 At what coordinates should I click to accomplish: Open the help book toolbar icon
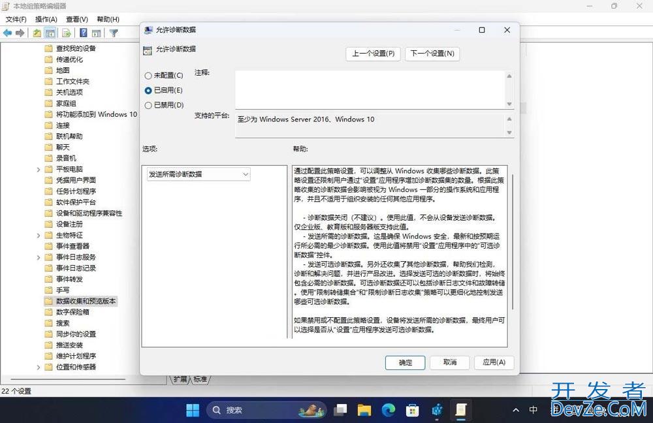[x=84, y=33]
